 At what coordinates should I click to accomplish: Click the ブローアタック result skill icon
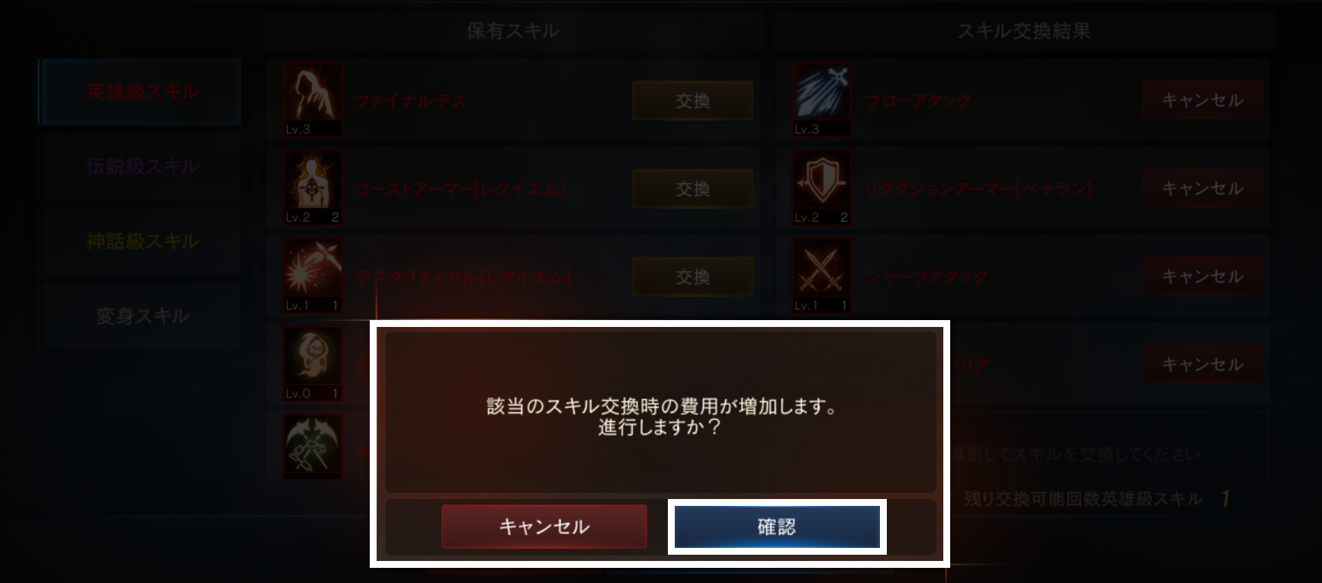[x=821, y=99]
